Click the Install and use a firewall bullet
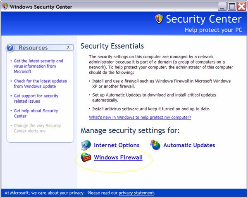The image size is (248, 198). pos(161,84)
